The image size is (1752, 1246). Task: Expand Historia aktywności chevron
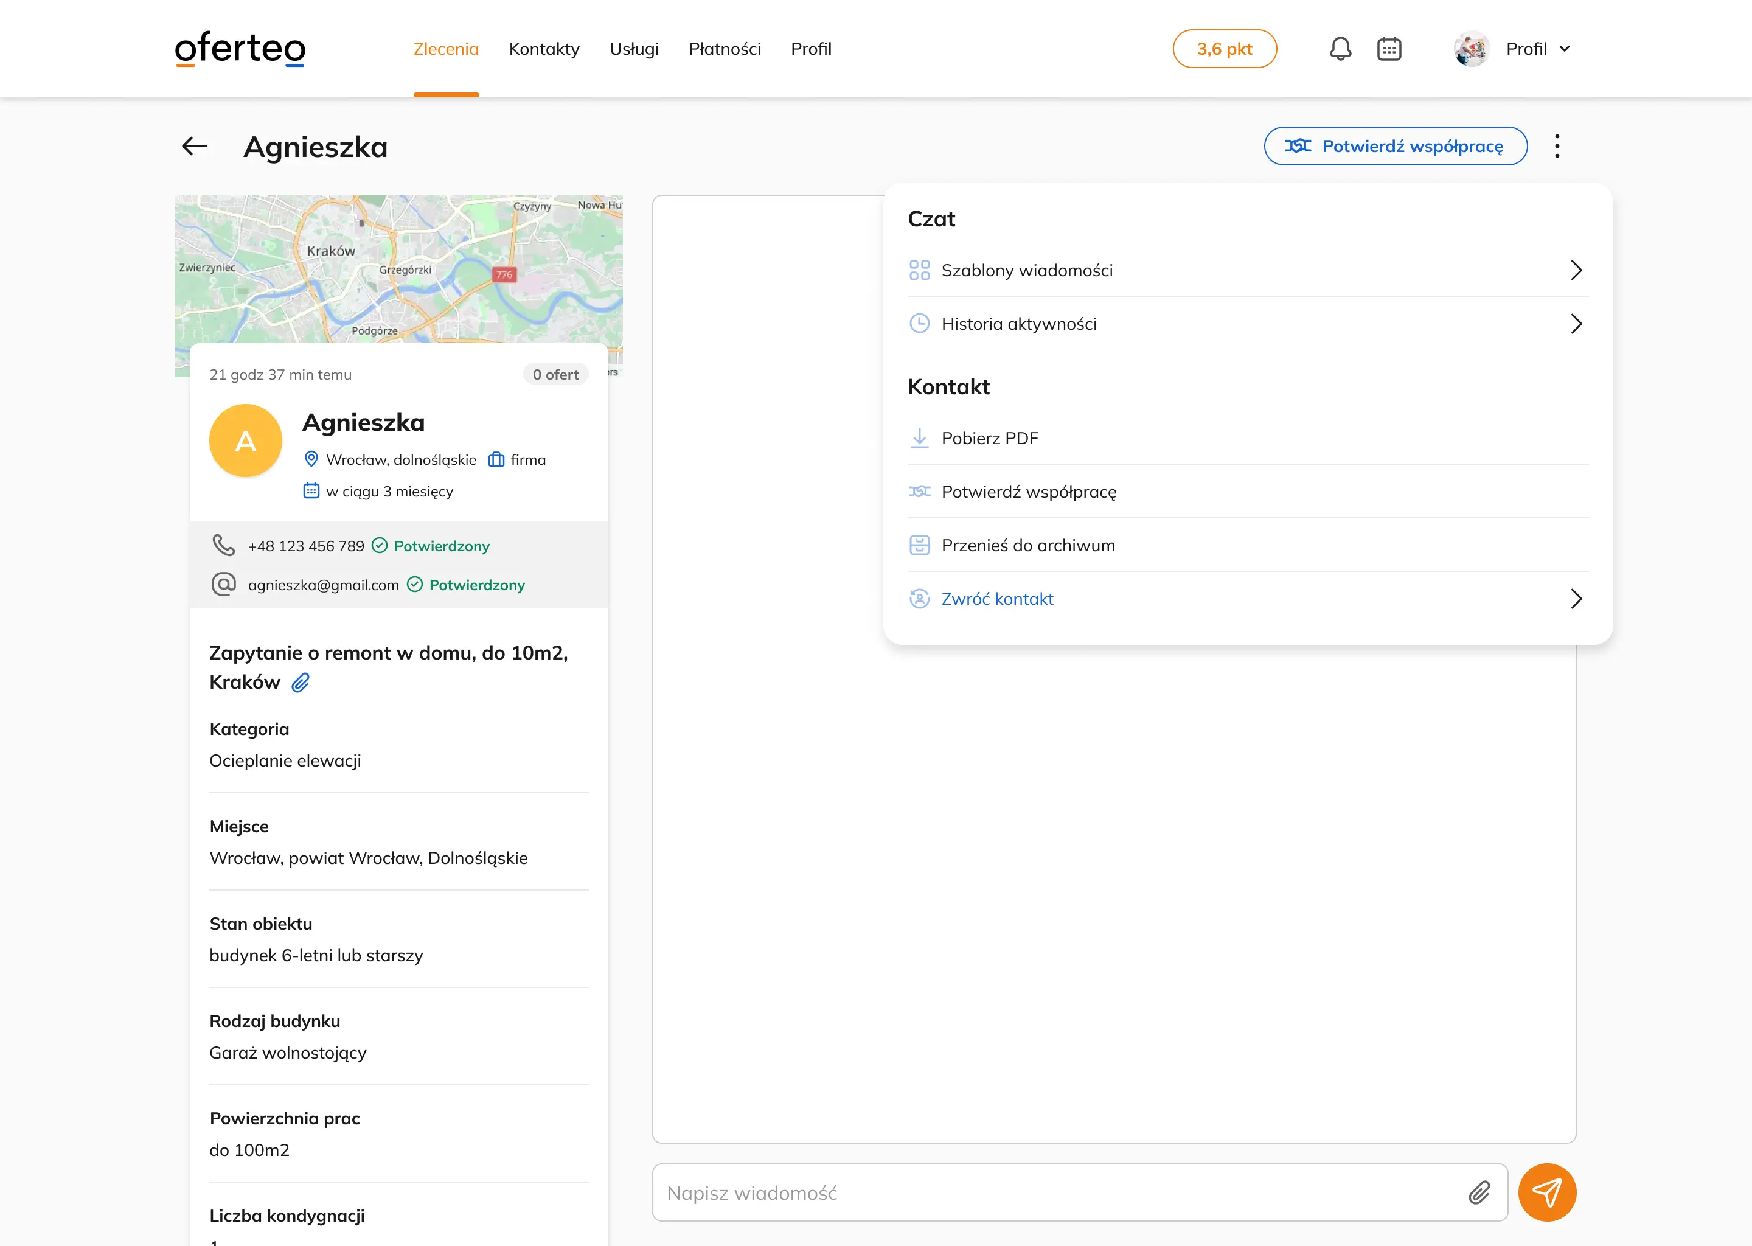tap(1576, 324)
